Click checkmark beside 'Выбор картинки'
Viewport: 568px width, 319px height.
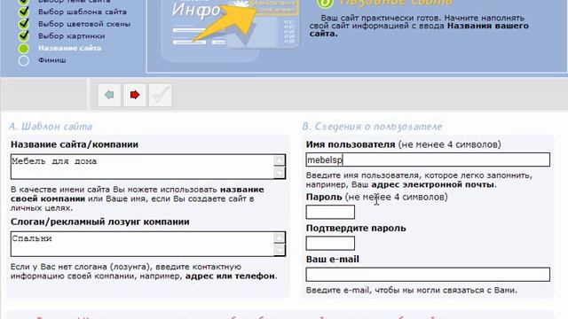tap(24, 35)
